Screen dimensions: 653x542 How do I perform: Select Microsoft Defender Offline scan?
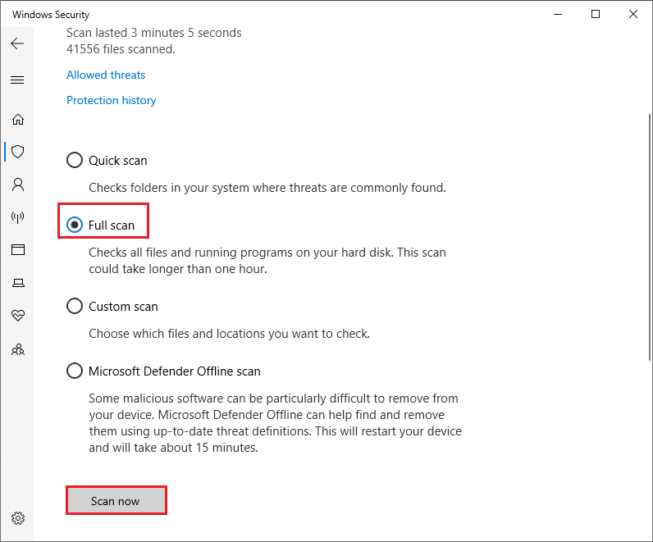click(75, 371)
